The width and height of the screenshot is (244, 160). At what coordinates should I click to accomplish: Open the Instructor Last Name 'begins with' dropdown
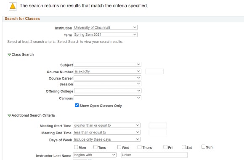coord(95,155)
